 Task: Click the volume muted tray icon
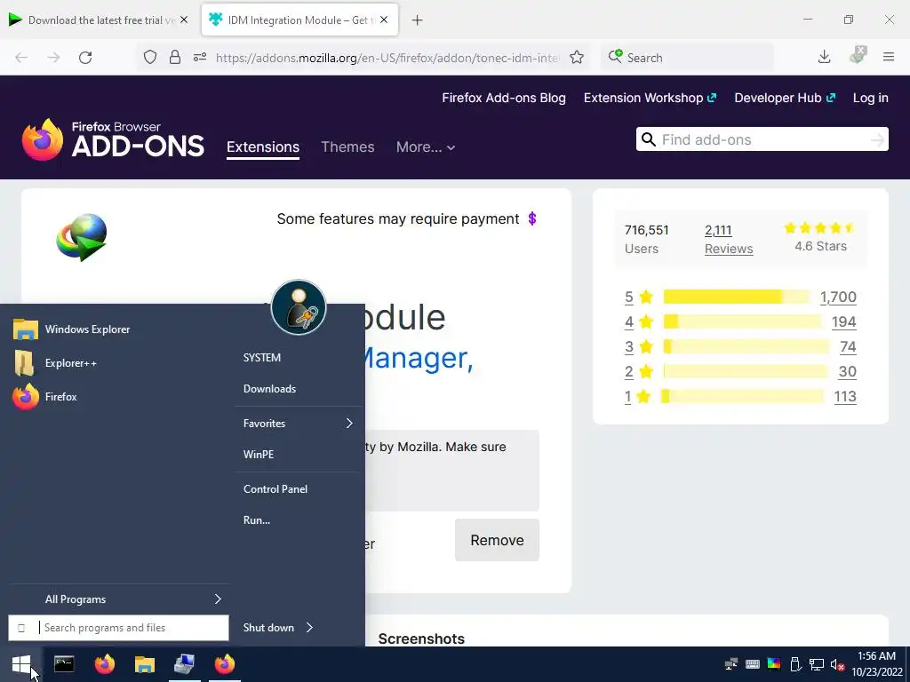tap(837, 664)
